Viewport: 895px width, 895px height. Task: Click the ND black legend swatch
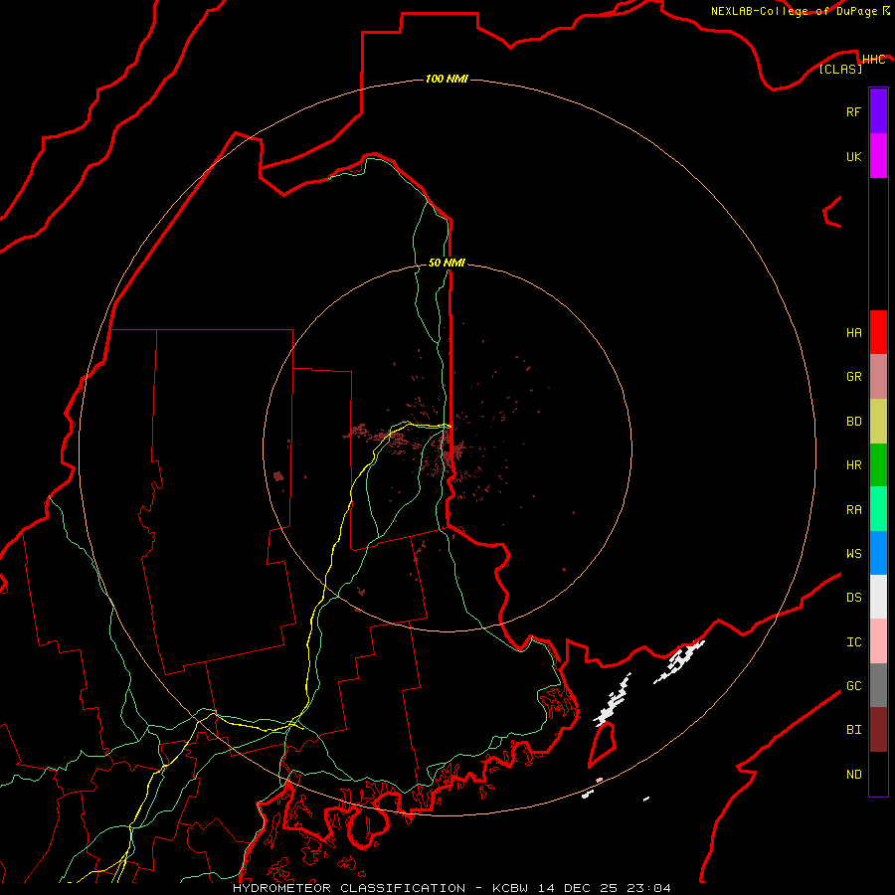(878, 774)
